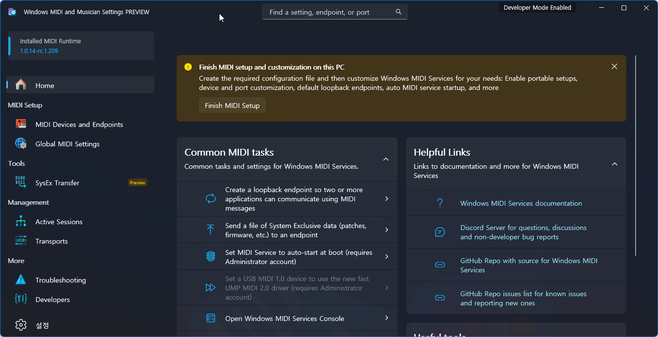Open chevron for Create a loopback endpoint

click(x=387, y=198)
